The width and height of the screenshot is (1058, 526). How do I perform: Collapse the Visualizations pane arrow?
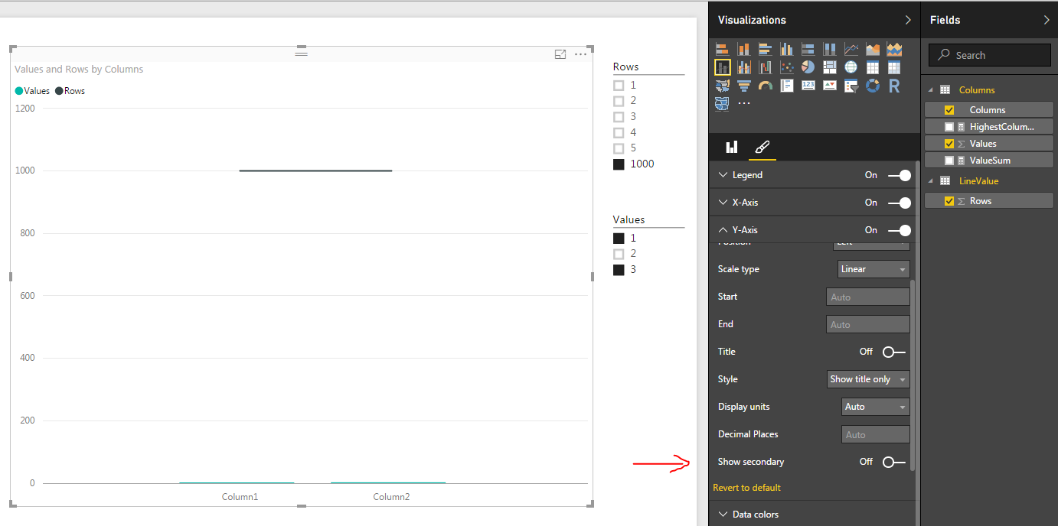pyautogui.click(x=908, y=20)
